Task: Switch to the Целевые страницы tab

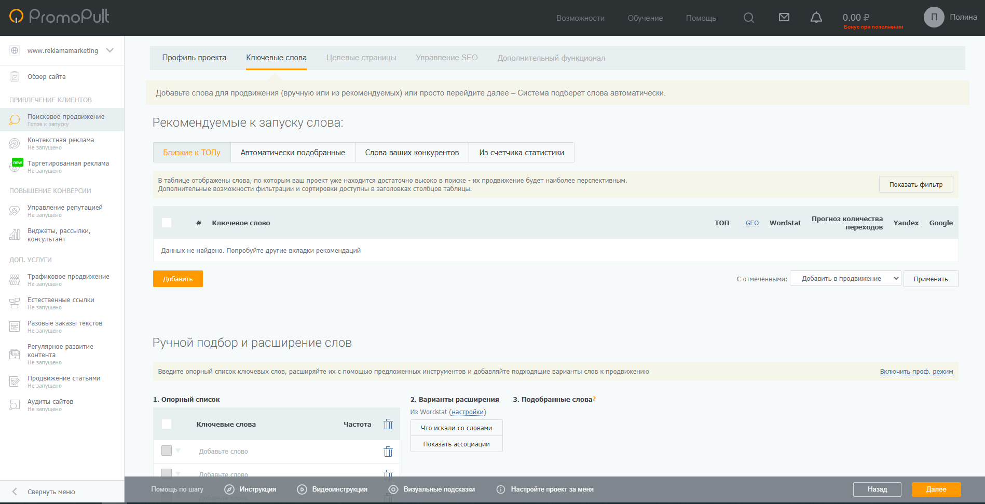Action: (x=361, y=58)
